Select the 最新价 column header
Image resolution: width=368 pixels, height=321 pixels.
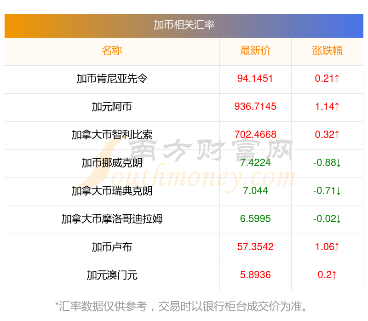tap(255, 51)
